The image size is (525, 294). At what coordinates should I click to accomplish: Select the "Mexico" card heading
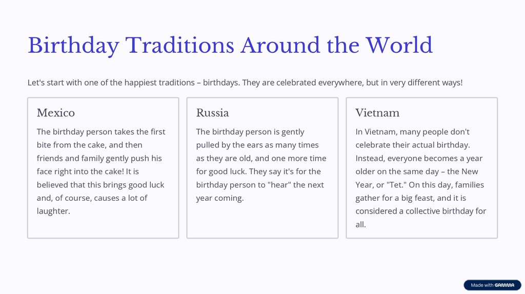click(x=56, y=113)
